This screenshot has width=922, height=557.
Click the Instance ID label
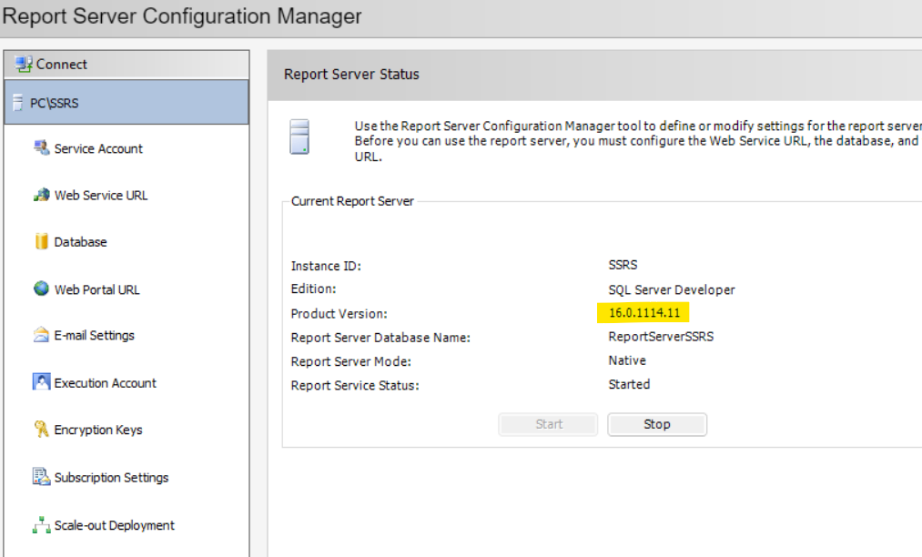click(x=326, y=266)
